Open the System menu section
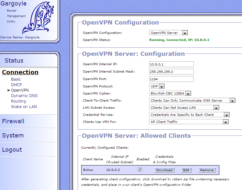This screenshot has height=190, width=242. pos(13,135)
